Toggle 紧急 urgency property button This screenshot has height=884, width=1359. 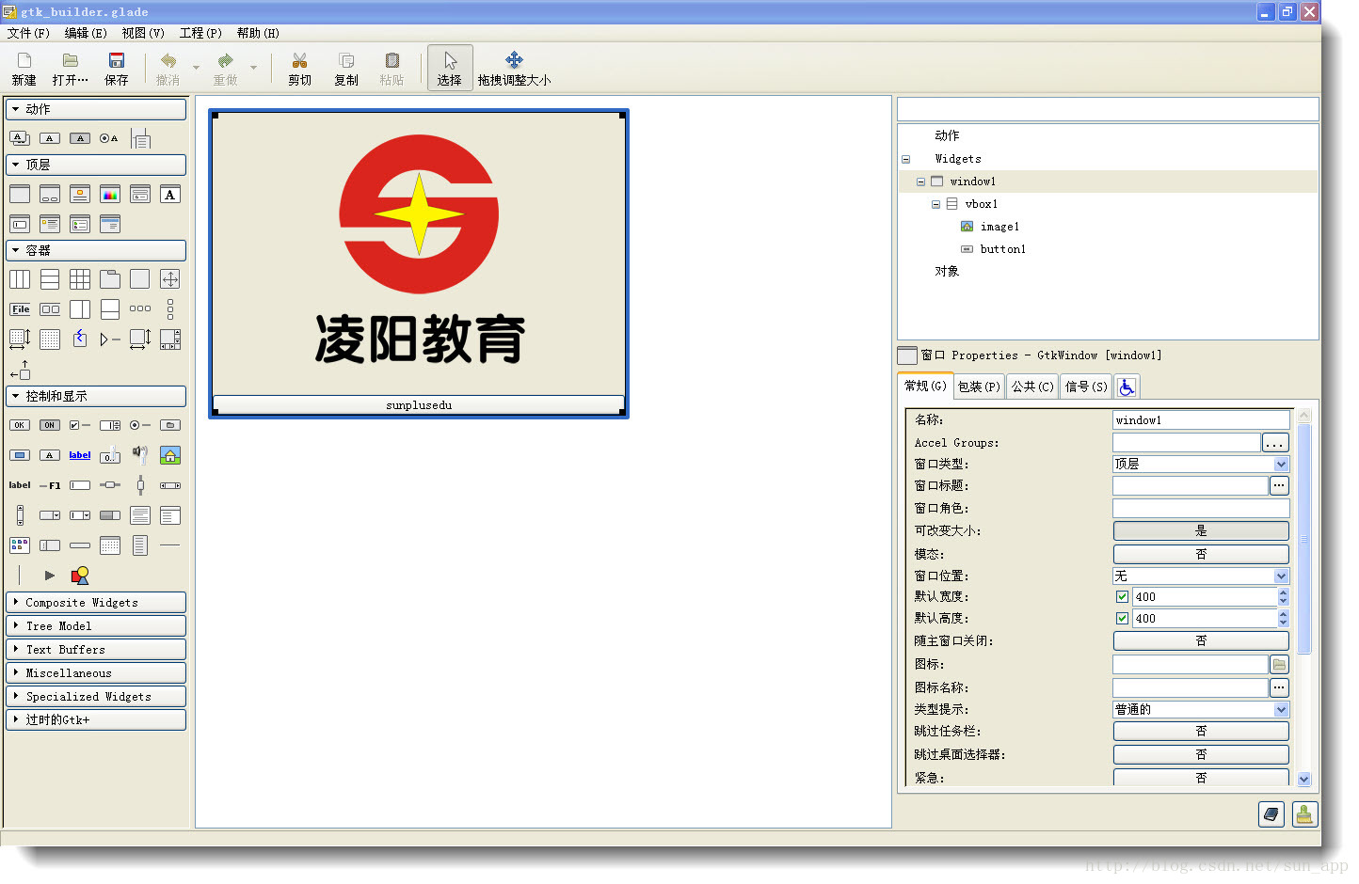1201,778
